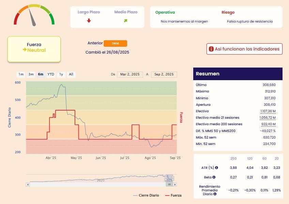Select the All range button
The image size is (289, 204).
(71, 74)
